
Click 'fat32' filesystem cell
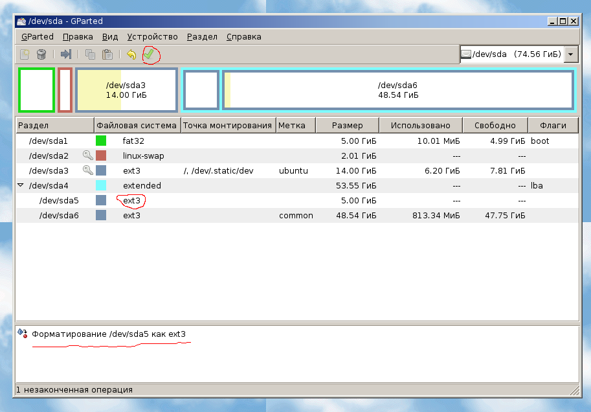133,141
